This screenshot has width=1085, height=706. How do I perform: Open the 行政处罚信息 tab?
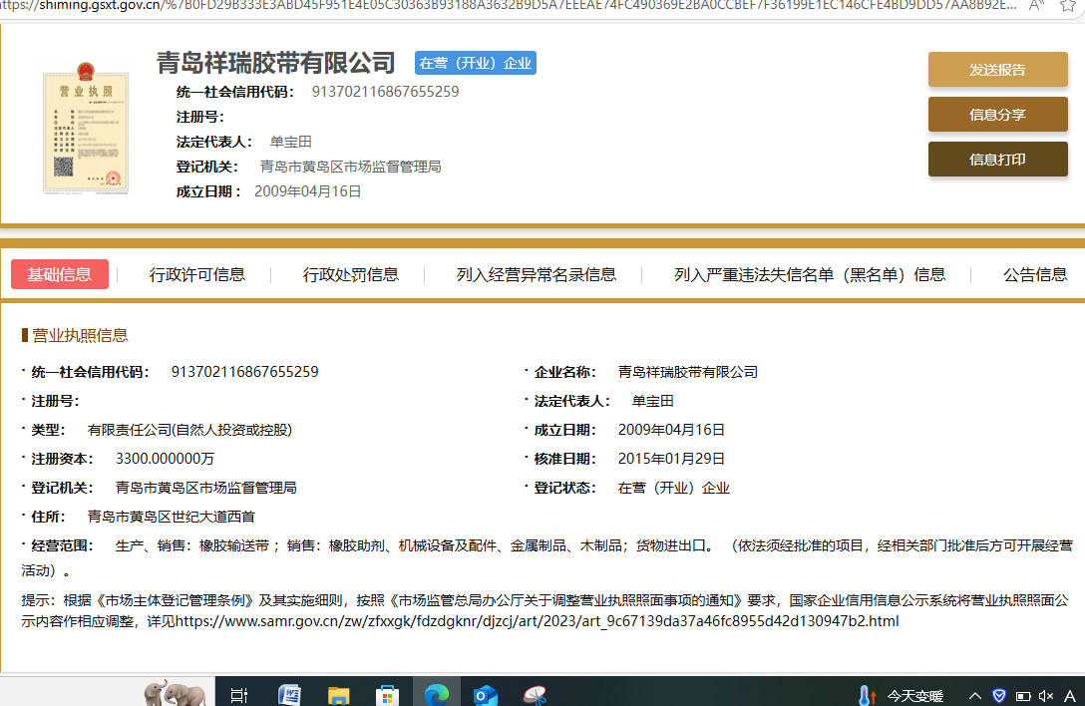coord(351,274)
